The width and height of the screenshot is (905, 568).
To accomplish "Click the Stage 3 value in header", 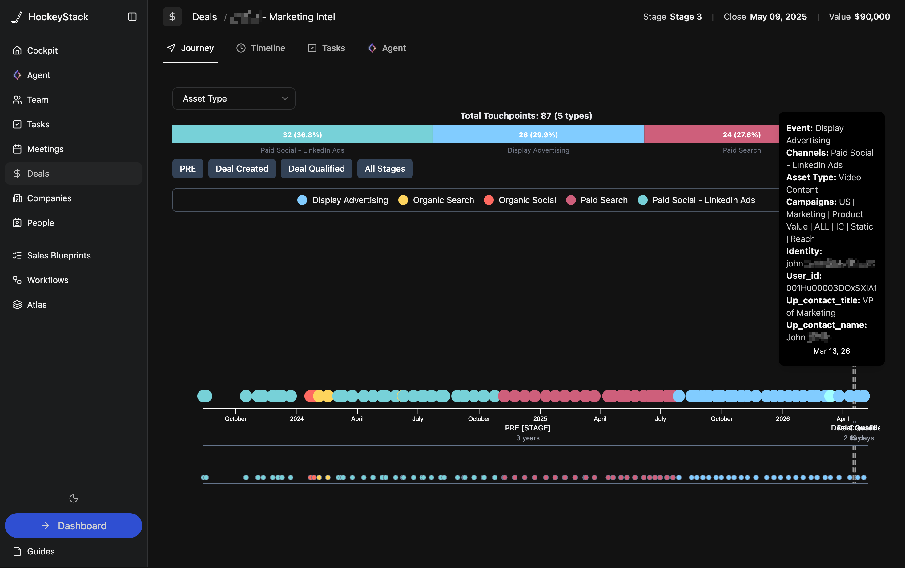I will (686, 17).
